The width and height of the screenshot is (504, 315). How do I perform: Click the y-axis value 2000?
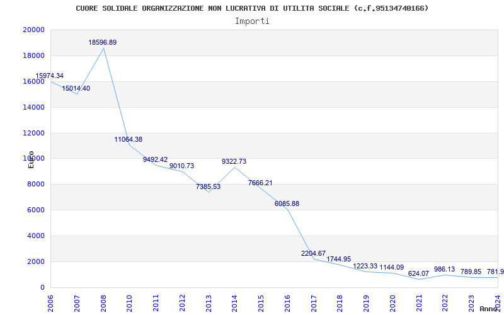pyautogui.click(x=36, y=261)
